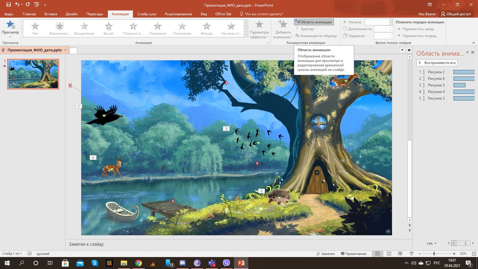
Task: Open Customize Quick Access Toolbar dropdown
Action: tap(45, 5)
